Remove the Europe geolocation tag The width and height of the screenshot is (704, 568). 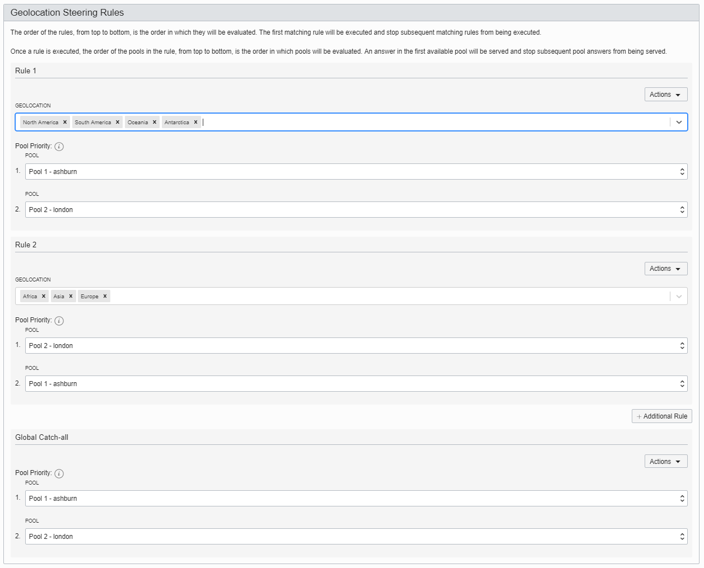105,297
